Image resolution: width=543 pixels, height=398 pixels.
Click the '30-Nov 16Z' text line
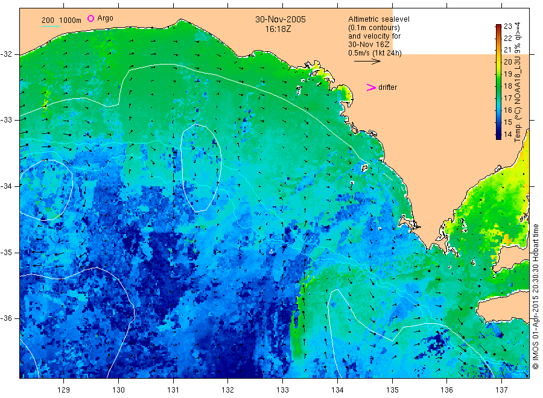(369, 45)
